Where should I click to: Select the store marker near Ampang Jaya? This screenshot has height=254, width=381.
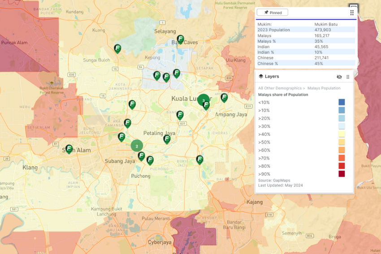[x=224, y=97]
